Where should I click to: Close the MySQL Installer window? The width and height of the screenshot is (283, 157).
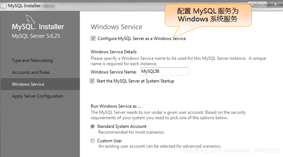[275, 4]
